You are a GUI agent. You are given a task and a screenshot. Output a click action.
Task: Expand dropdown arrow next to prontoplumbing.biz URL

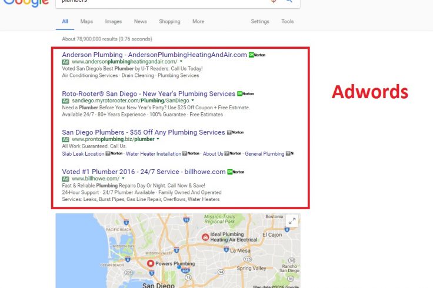(158, 139)
